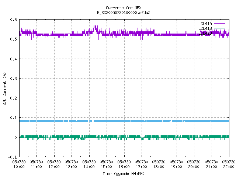
Task: Click the 0.4 y-axis tick label
Action: pyautogui.click(x=13, y=59)
